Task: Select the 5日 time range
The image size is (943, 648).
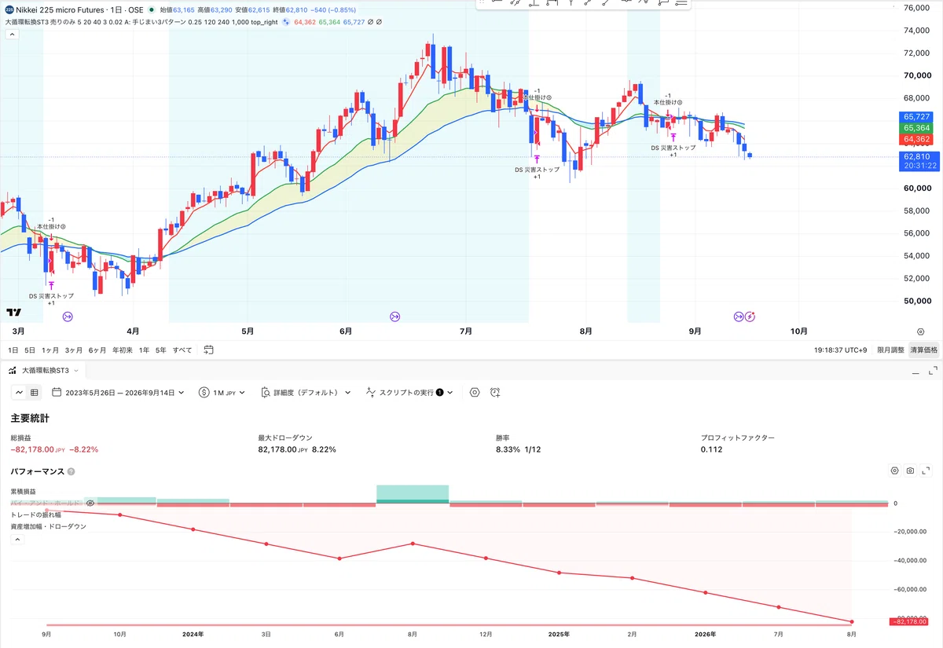Action: [x=30, y=350]
